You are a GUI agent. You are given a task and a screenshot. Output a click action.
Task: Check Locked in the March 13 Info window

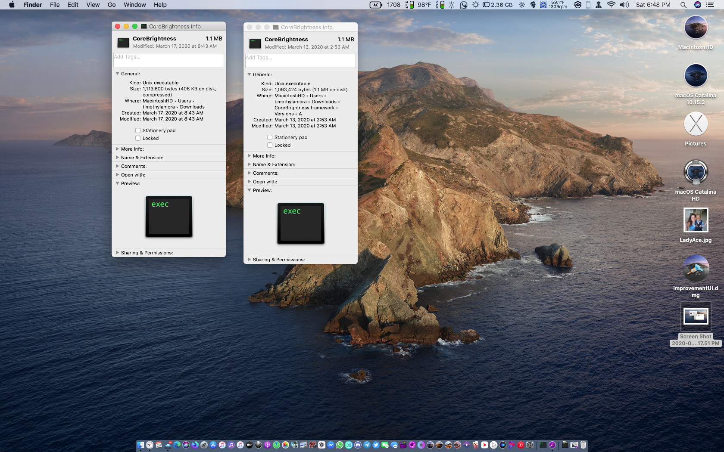coord(270,145)
